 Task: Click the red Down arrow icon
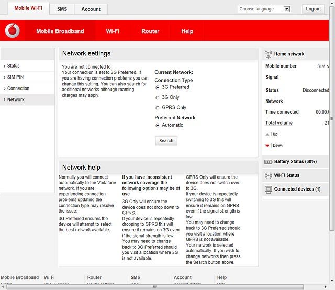tap(267, 146)
